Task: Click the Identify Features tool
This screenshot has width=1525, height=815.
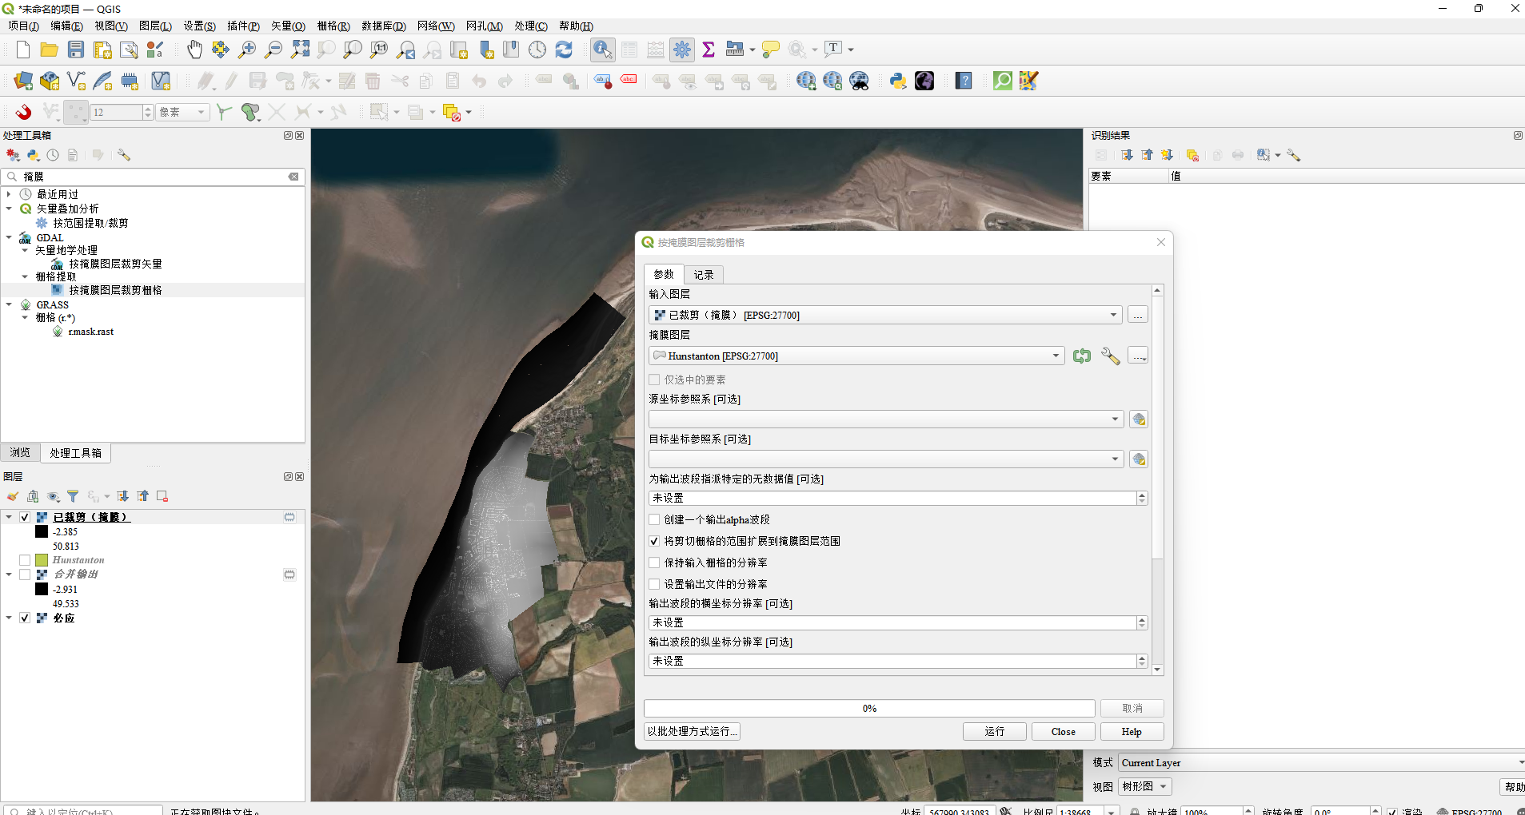Action: point(602,50)
